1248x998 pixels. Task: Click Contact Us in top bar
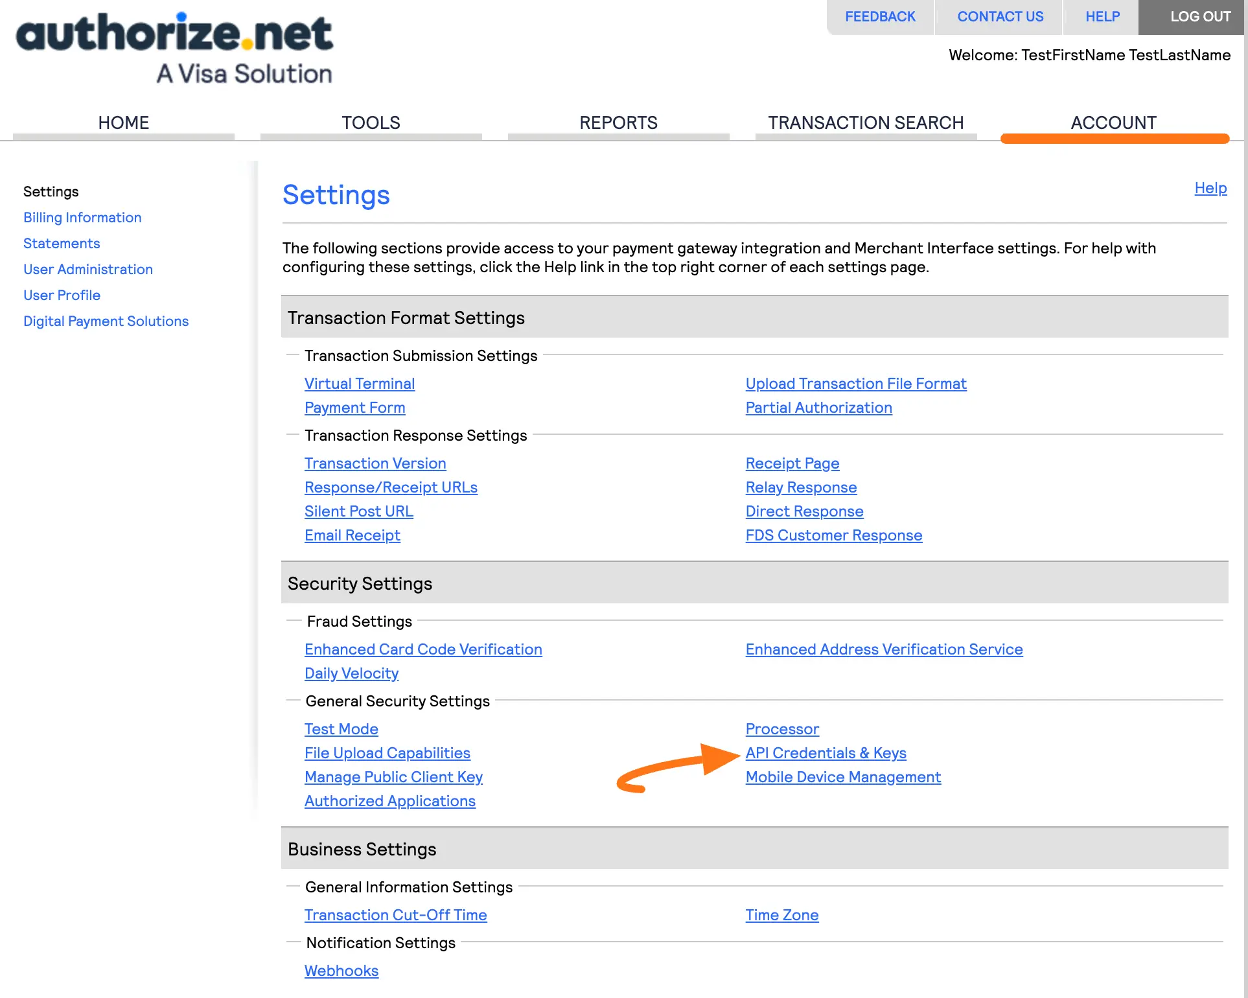click(x=1000, y=17)
